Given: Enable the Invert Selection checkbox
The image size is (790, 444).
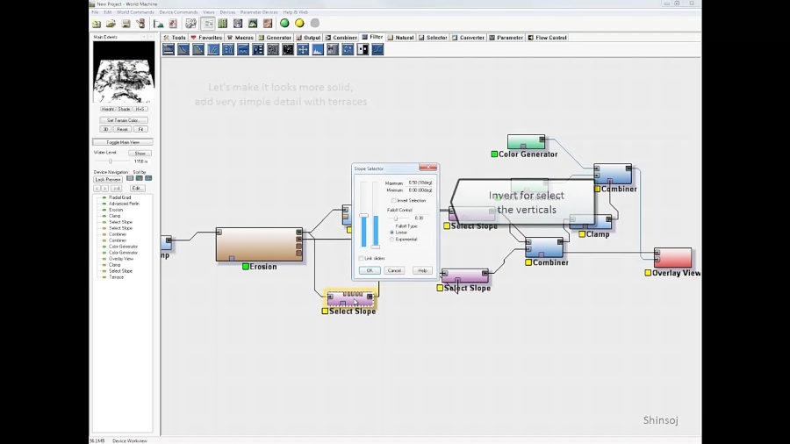Looking at the screenshot, I should coord(393,200).
